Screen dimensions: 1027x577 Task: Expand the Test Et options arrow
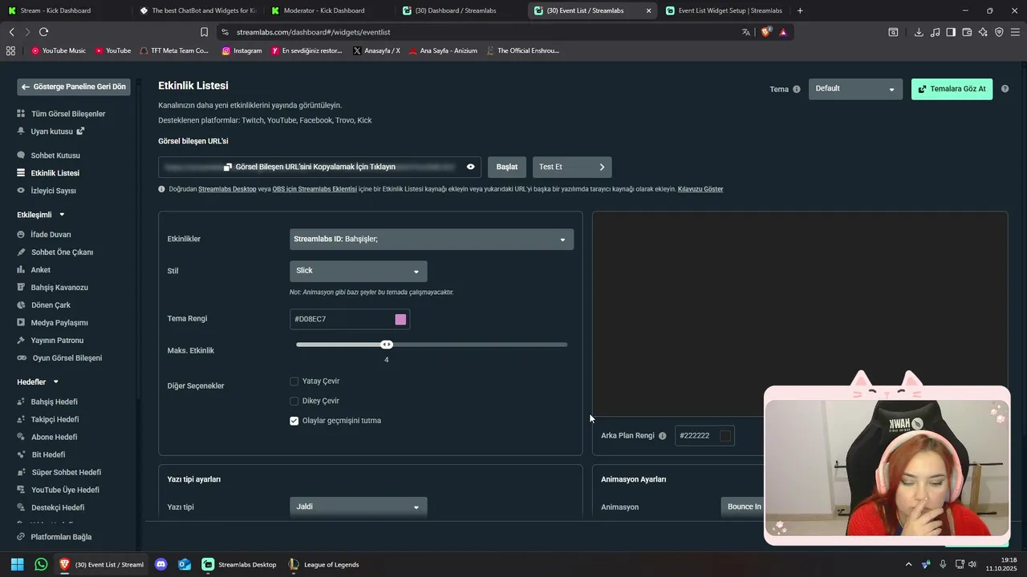point(602,167)
